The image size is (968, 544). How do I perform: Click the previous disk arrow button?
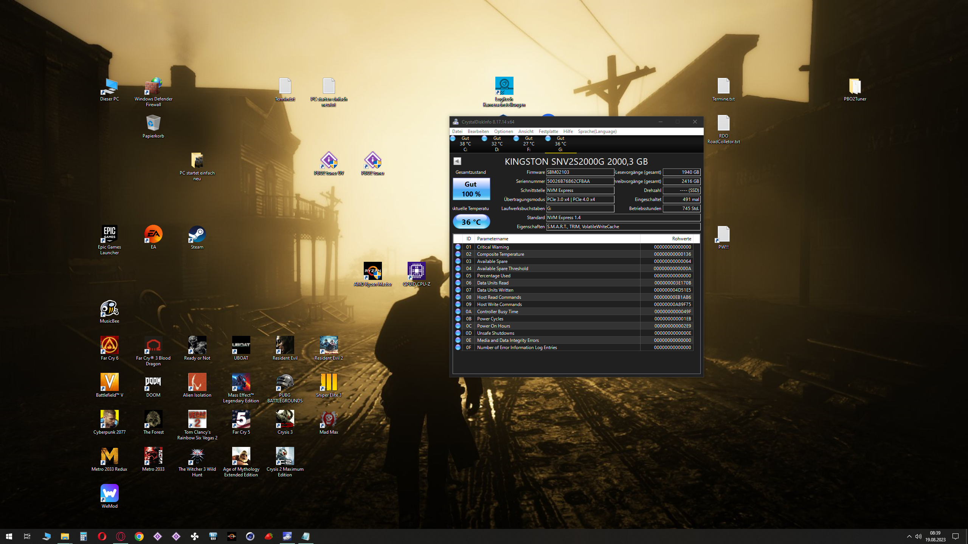(x=457, y=161)
